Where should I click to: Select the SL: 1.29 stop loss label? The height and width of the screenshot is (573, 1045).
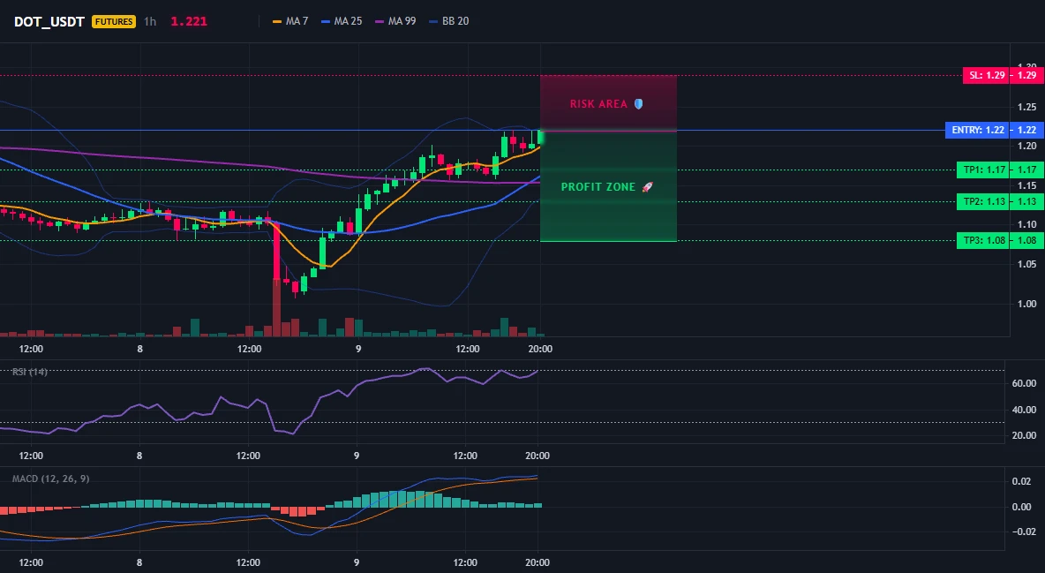tap(987, 75)
